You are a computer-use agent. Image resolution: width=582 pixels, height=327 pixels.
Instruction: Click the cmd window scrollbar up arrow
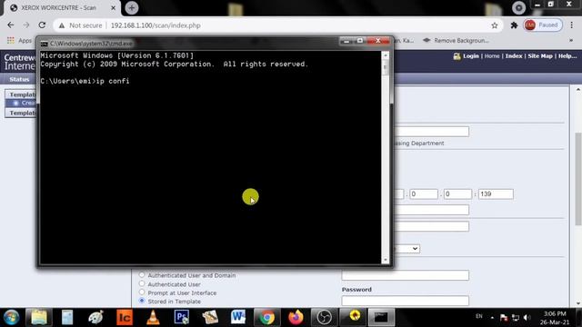(x=386, y=55)
